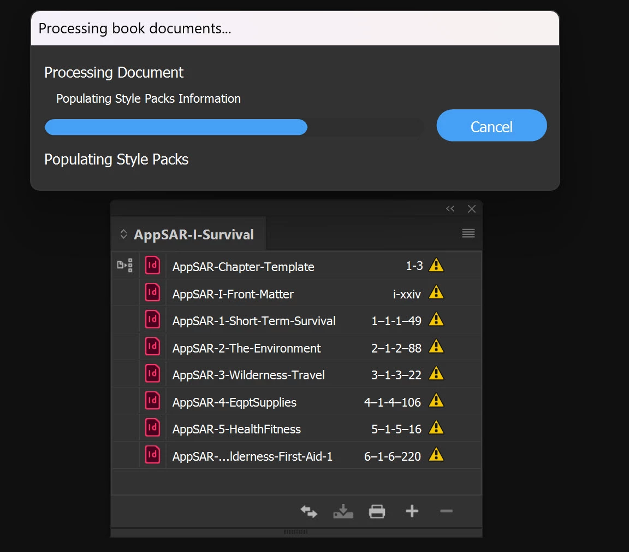Click the InDesign icon for AppSAR-3-Wilderness-Travel
This screenshot has width=629, height=552.
click(x=152, y=373)
